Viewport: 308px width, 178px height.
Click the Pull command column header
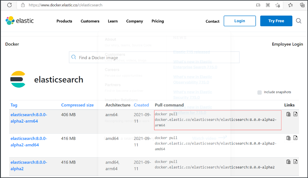point(169,105)
